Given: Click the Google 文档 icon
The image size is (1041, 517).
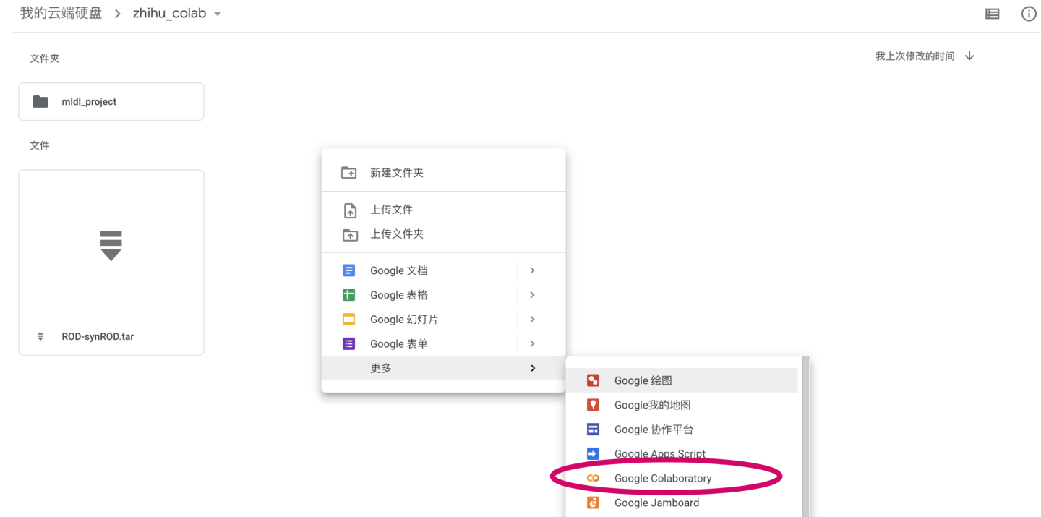Looking at the screenshot, I should click(x=349, y=270).
